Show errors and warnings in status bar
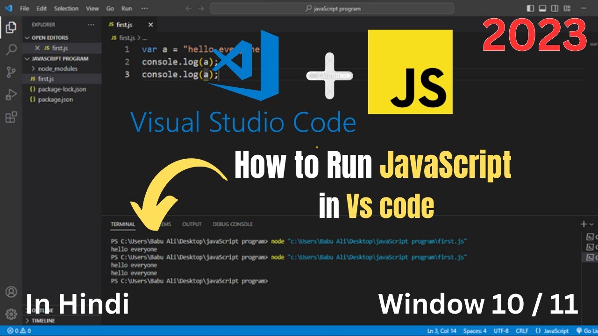 pos(19,331)
